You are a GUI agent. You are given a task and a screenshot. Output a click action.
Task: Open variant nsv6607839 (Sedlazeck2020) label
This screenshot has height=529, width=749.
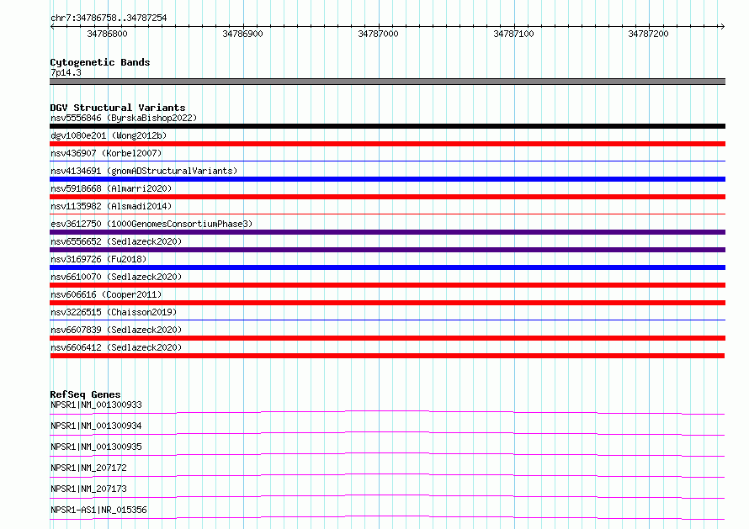tap(116, 330)
